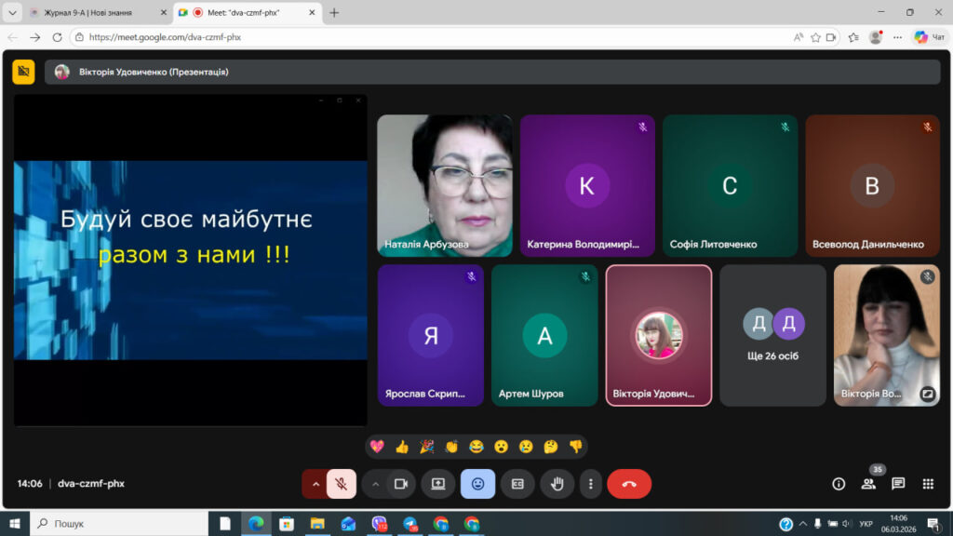Expand audio settings arrow beside microphone
The width and height of the screenshot is (953, 536).
click(x=315, y=484)
